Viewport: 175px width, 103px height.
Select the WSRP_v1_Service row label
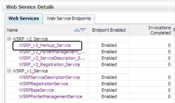click(30, 71)
